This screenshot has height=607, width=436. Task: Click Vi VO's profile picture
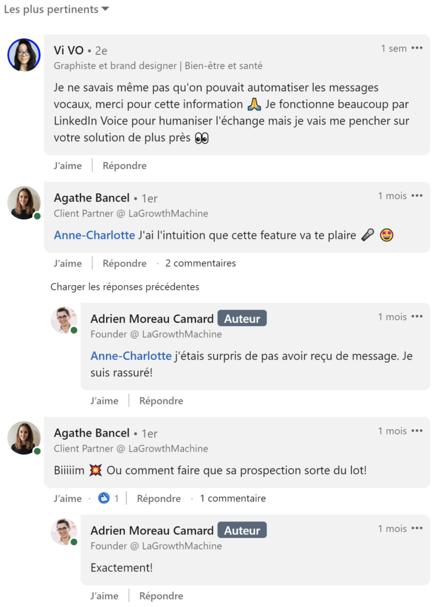click(x=24, y=55)
